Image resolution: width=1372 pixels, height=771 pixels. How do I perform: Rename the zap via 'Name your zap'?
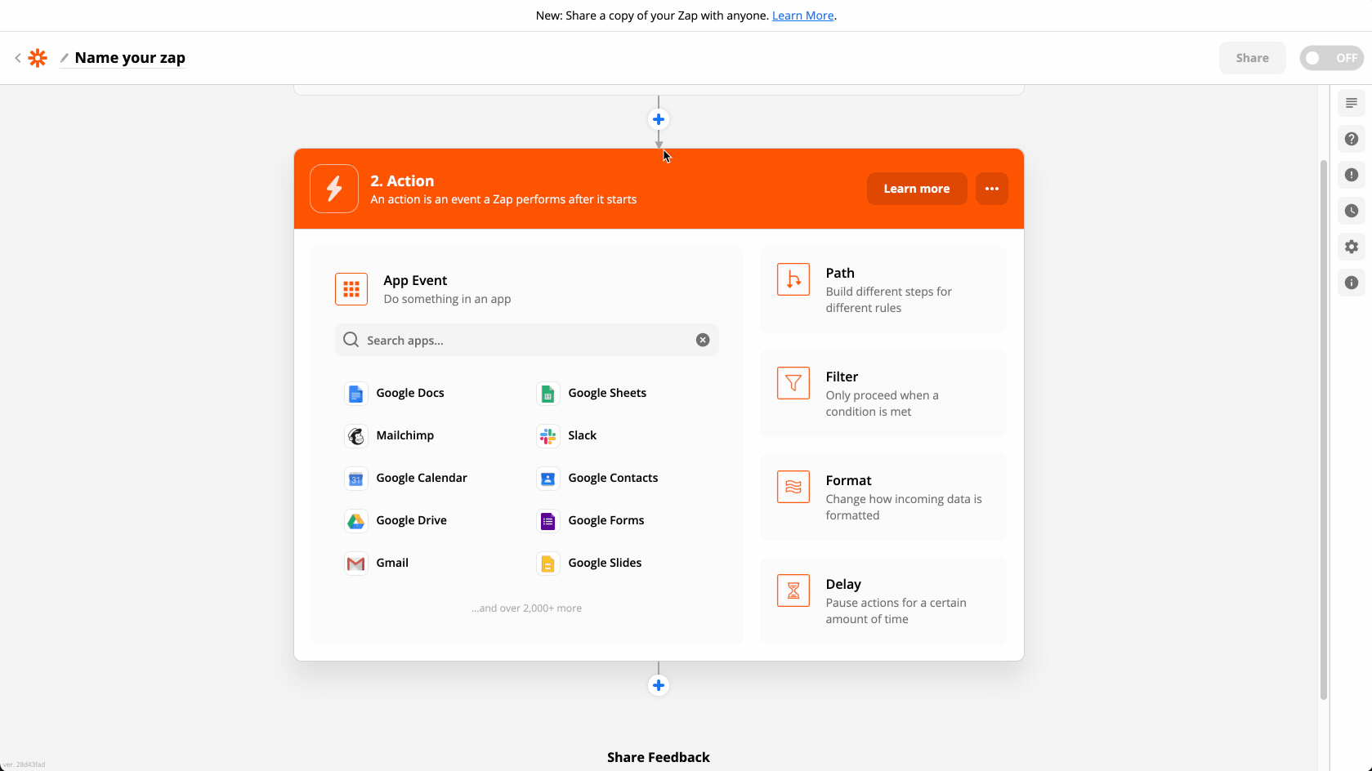coord(130,58)
